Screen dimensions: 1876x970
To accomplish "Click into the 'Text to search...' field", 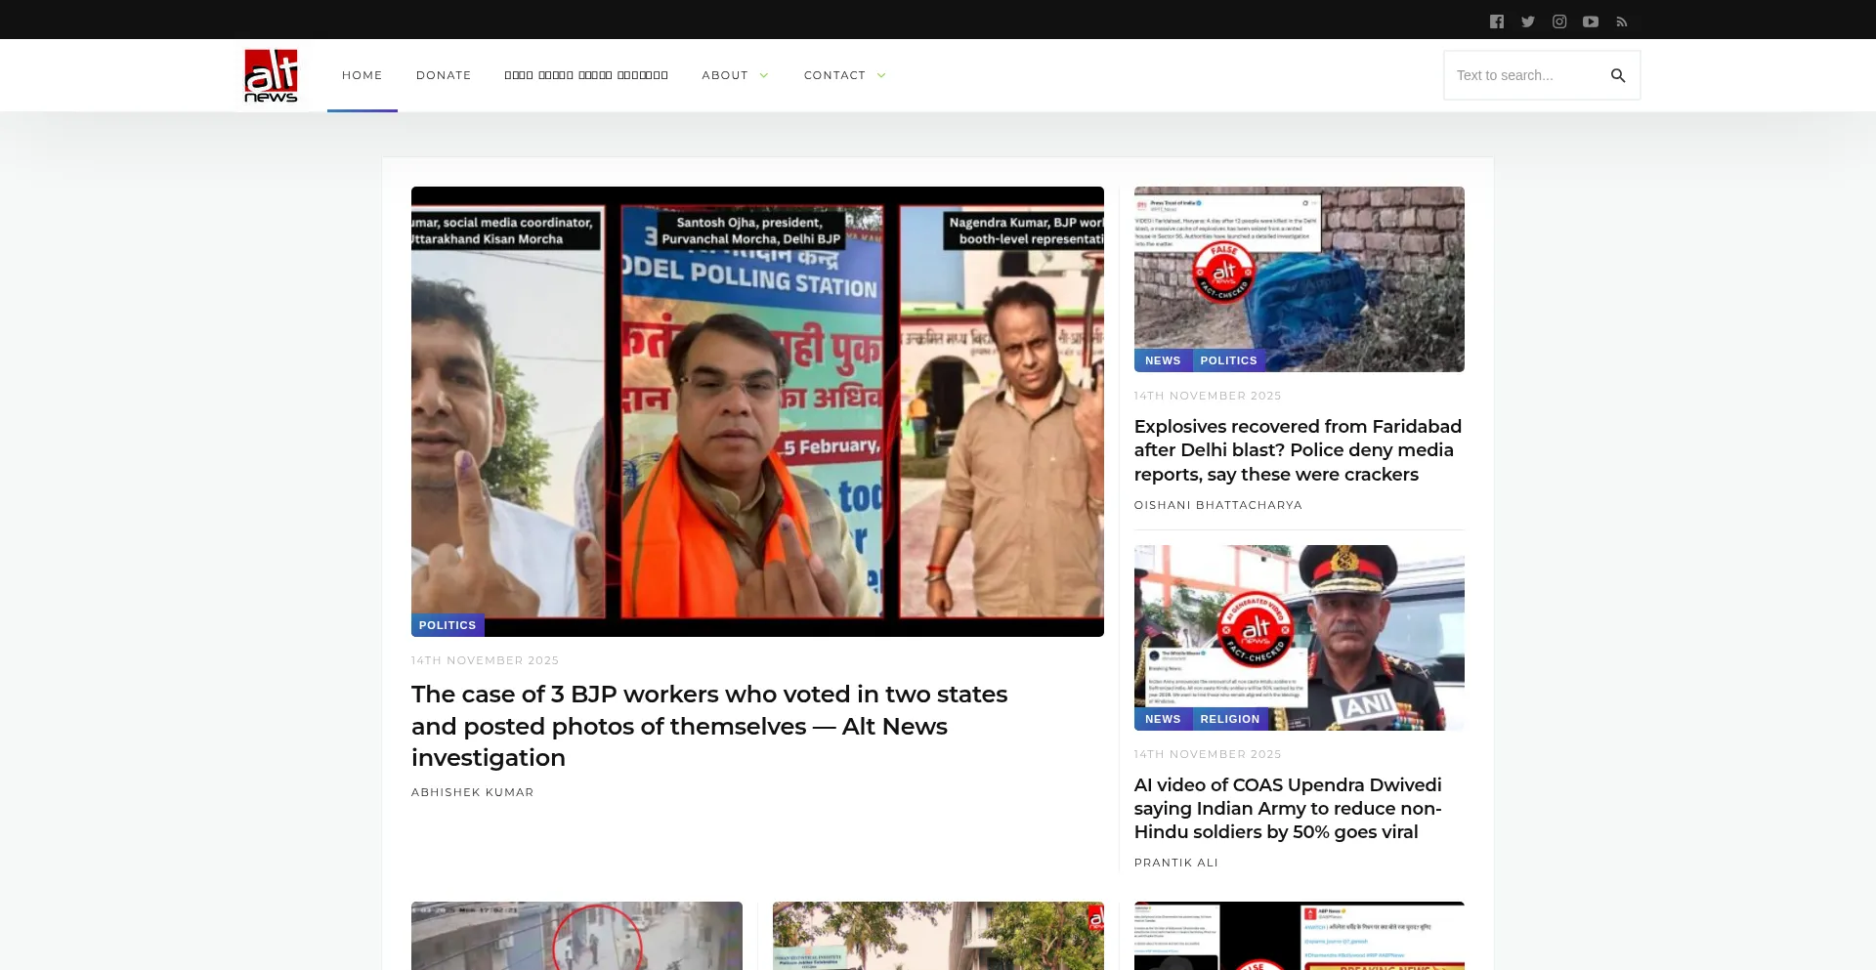I will tap(1522, 75).
